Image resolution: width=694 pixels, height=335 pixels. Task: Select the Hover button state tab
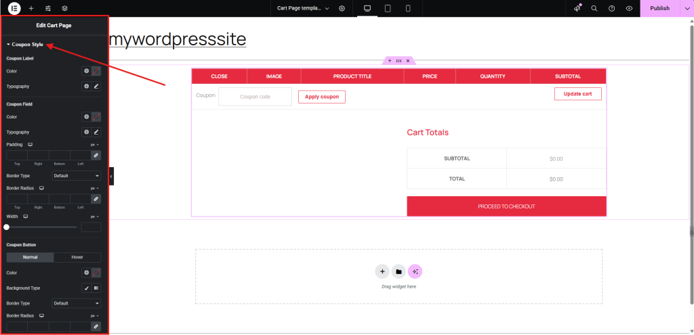tap(77, 257)
